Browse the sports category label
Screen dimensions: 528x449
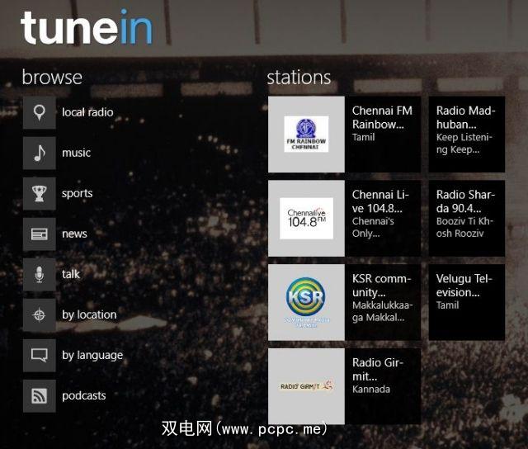tap(77, 194)
